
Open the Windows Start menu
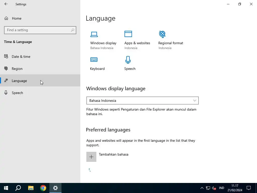(6, 188)
